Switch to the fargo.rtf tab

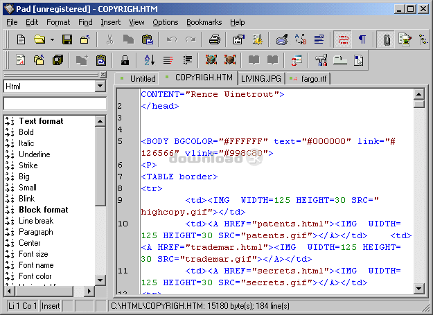click(x=308, y=79)
